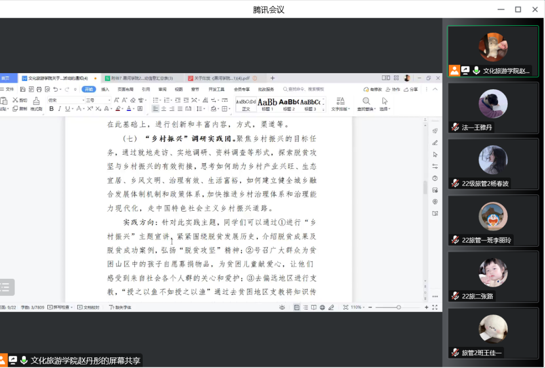Toggle justified text alignment
Image resolution: width=545 pixels, height=368 pixels.
(x=180, y=109)
